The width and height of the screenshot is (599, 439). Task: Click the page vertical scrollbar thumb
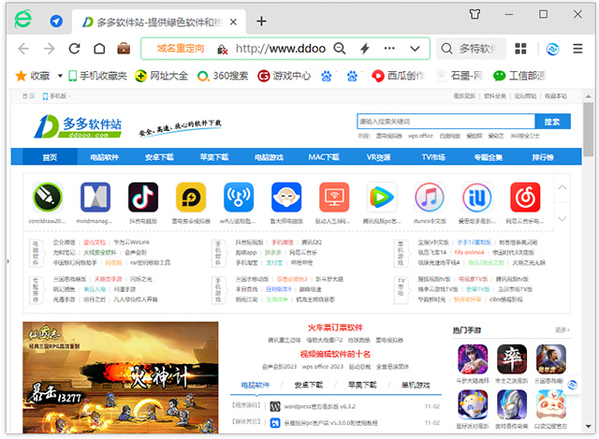pyautogui.click(x=589, y=129)
